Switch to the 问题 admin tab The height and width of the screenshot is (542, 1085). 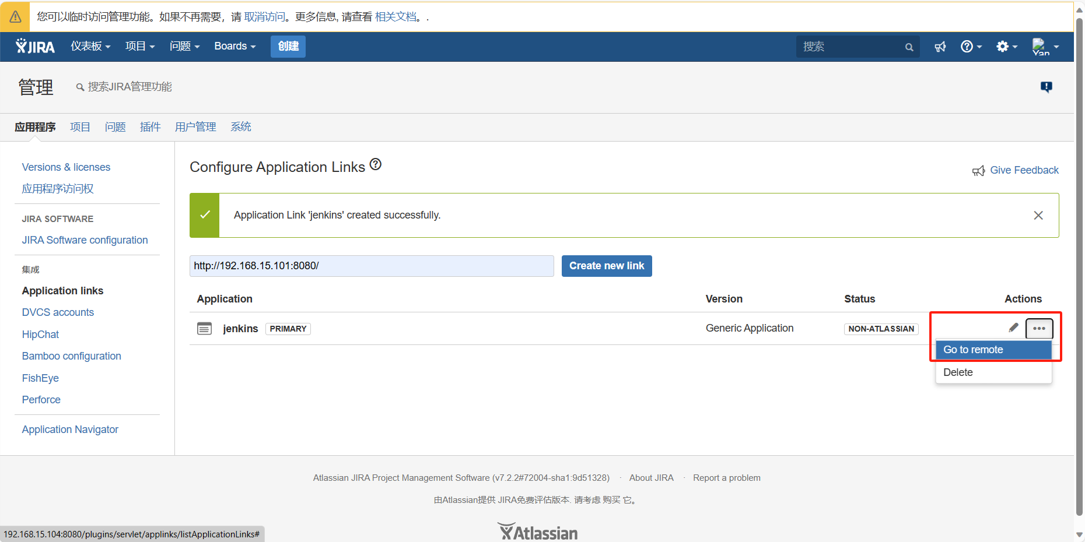(x=115, y=127)
